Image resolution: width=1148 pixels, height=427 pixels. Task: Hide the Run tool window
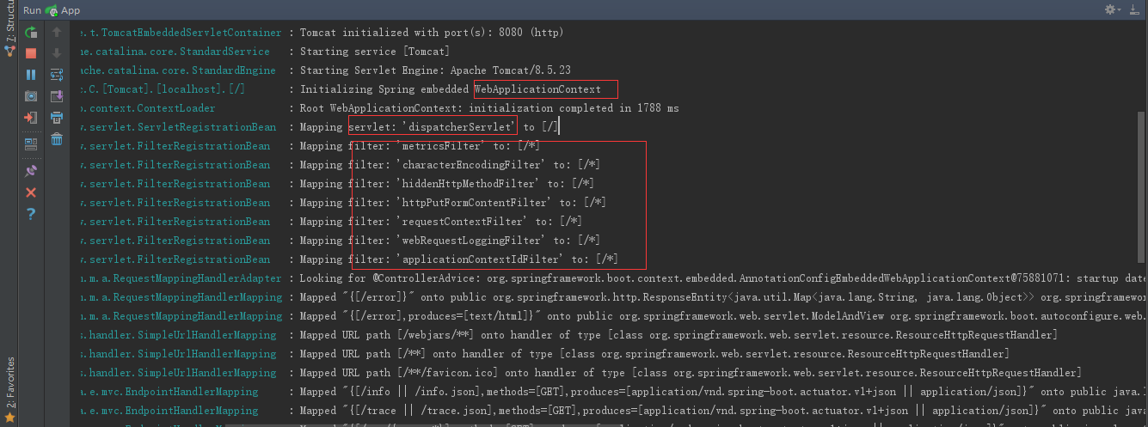pyautogui.click(x=1134, y=9)
